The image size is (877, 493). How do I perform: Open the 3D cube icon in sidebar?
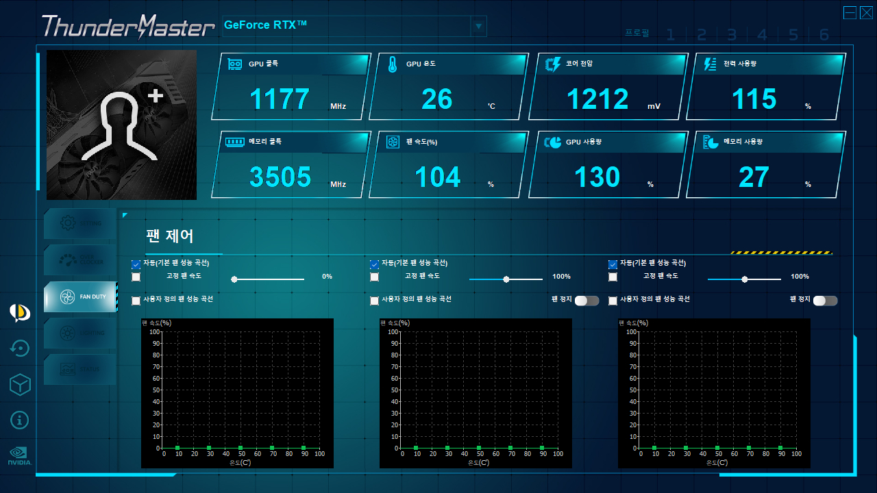tap(20, 385)
